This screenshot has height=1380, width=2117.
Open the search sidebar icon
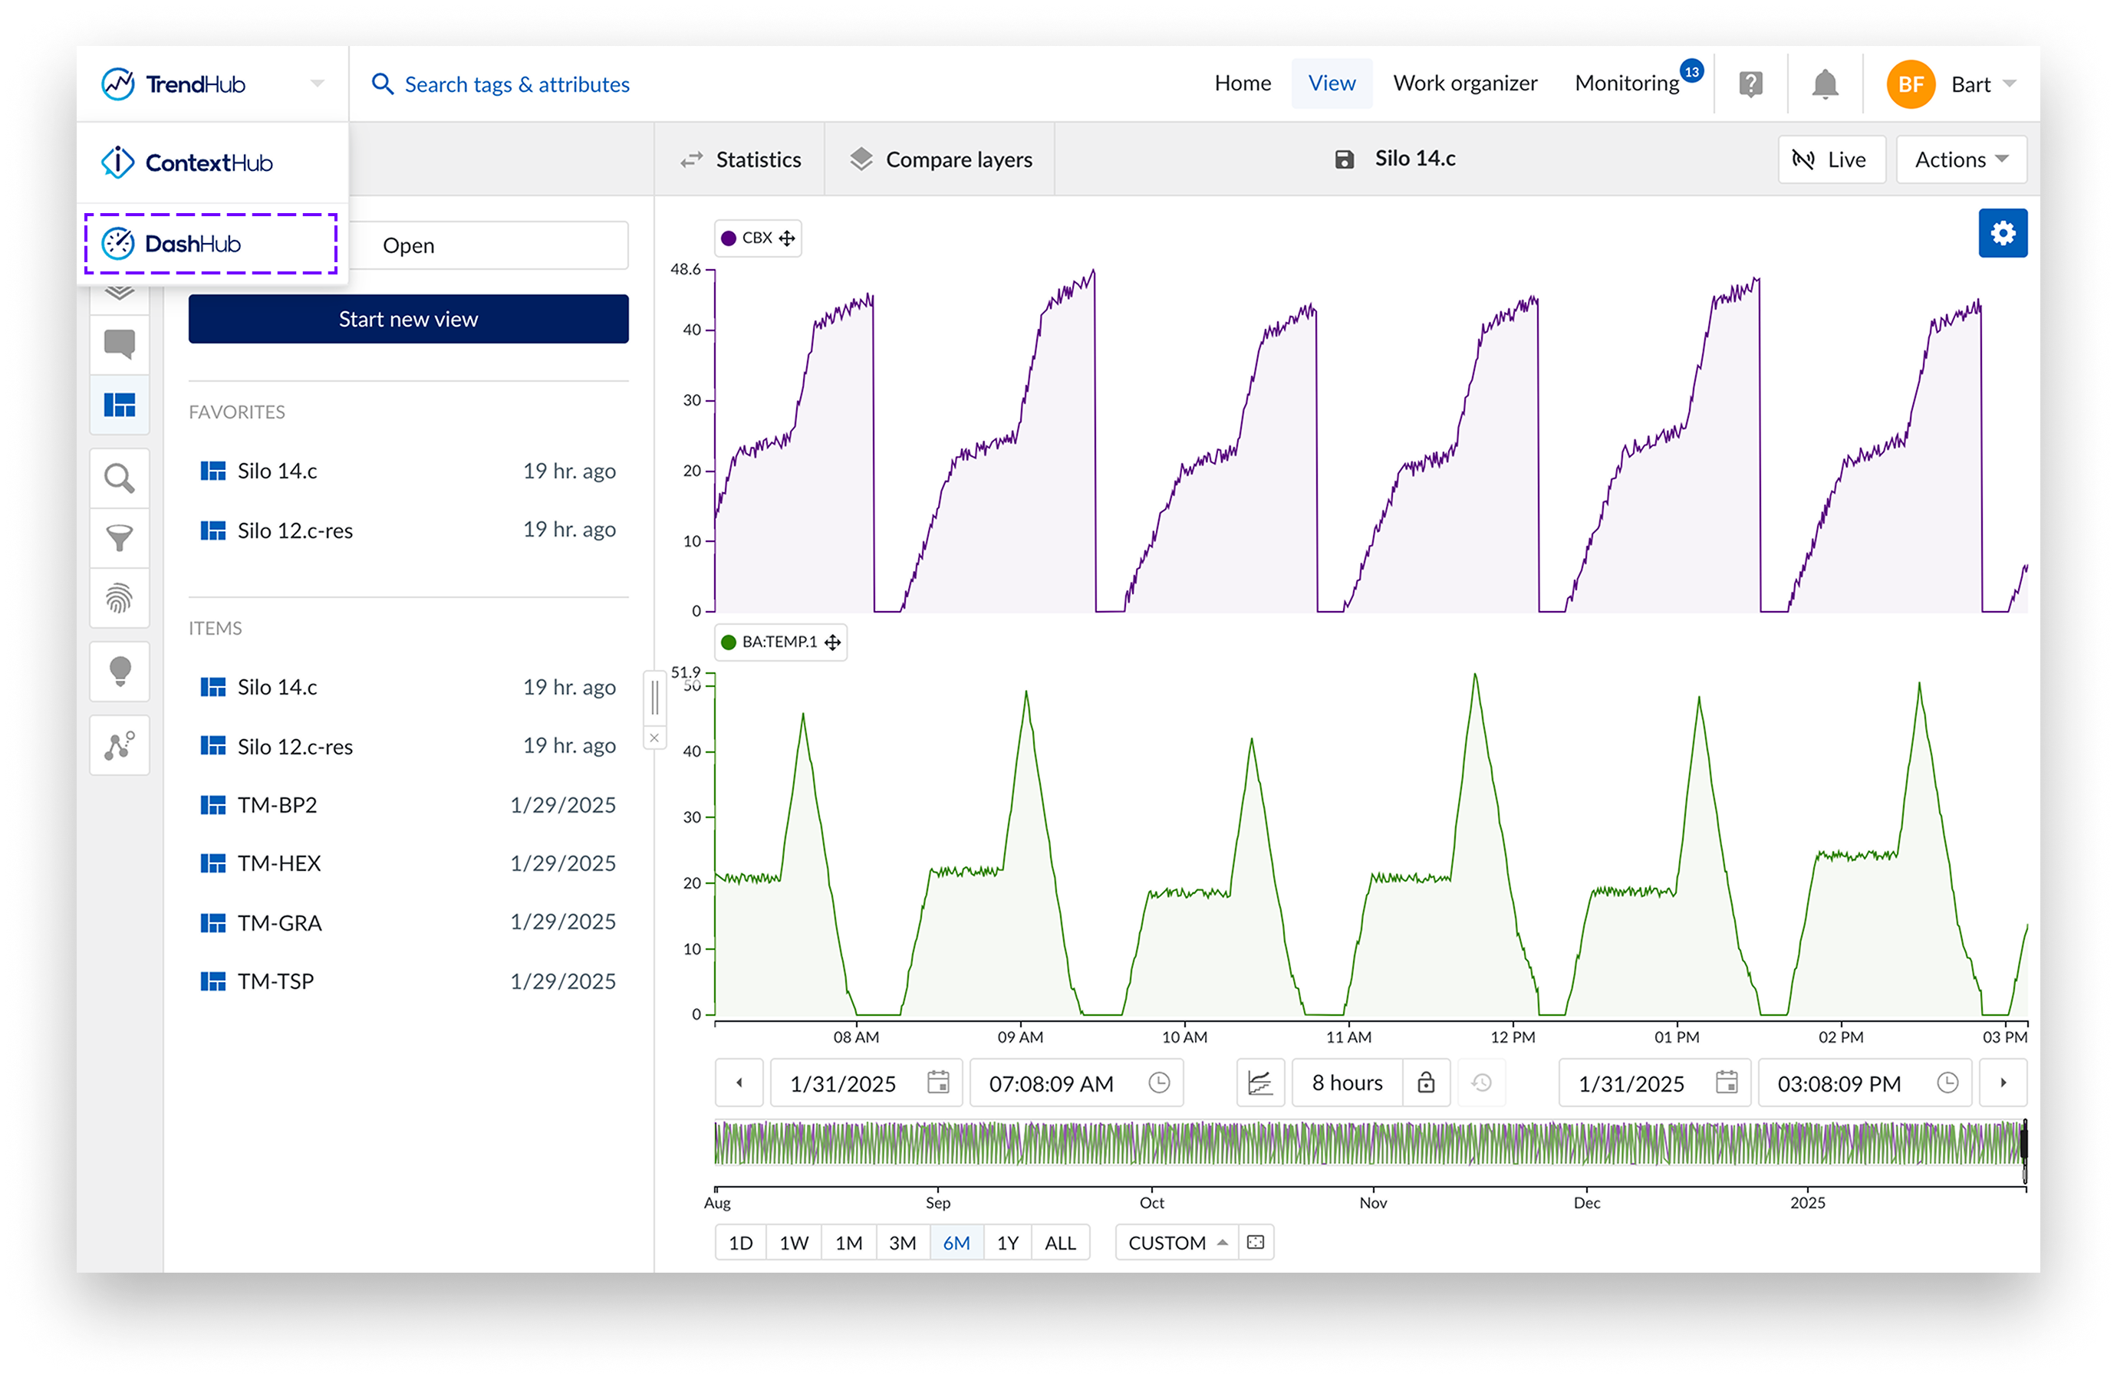click(x=119, y=479)
